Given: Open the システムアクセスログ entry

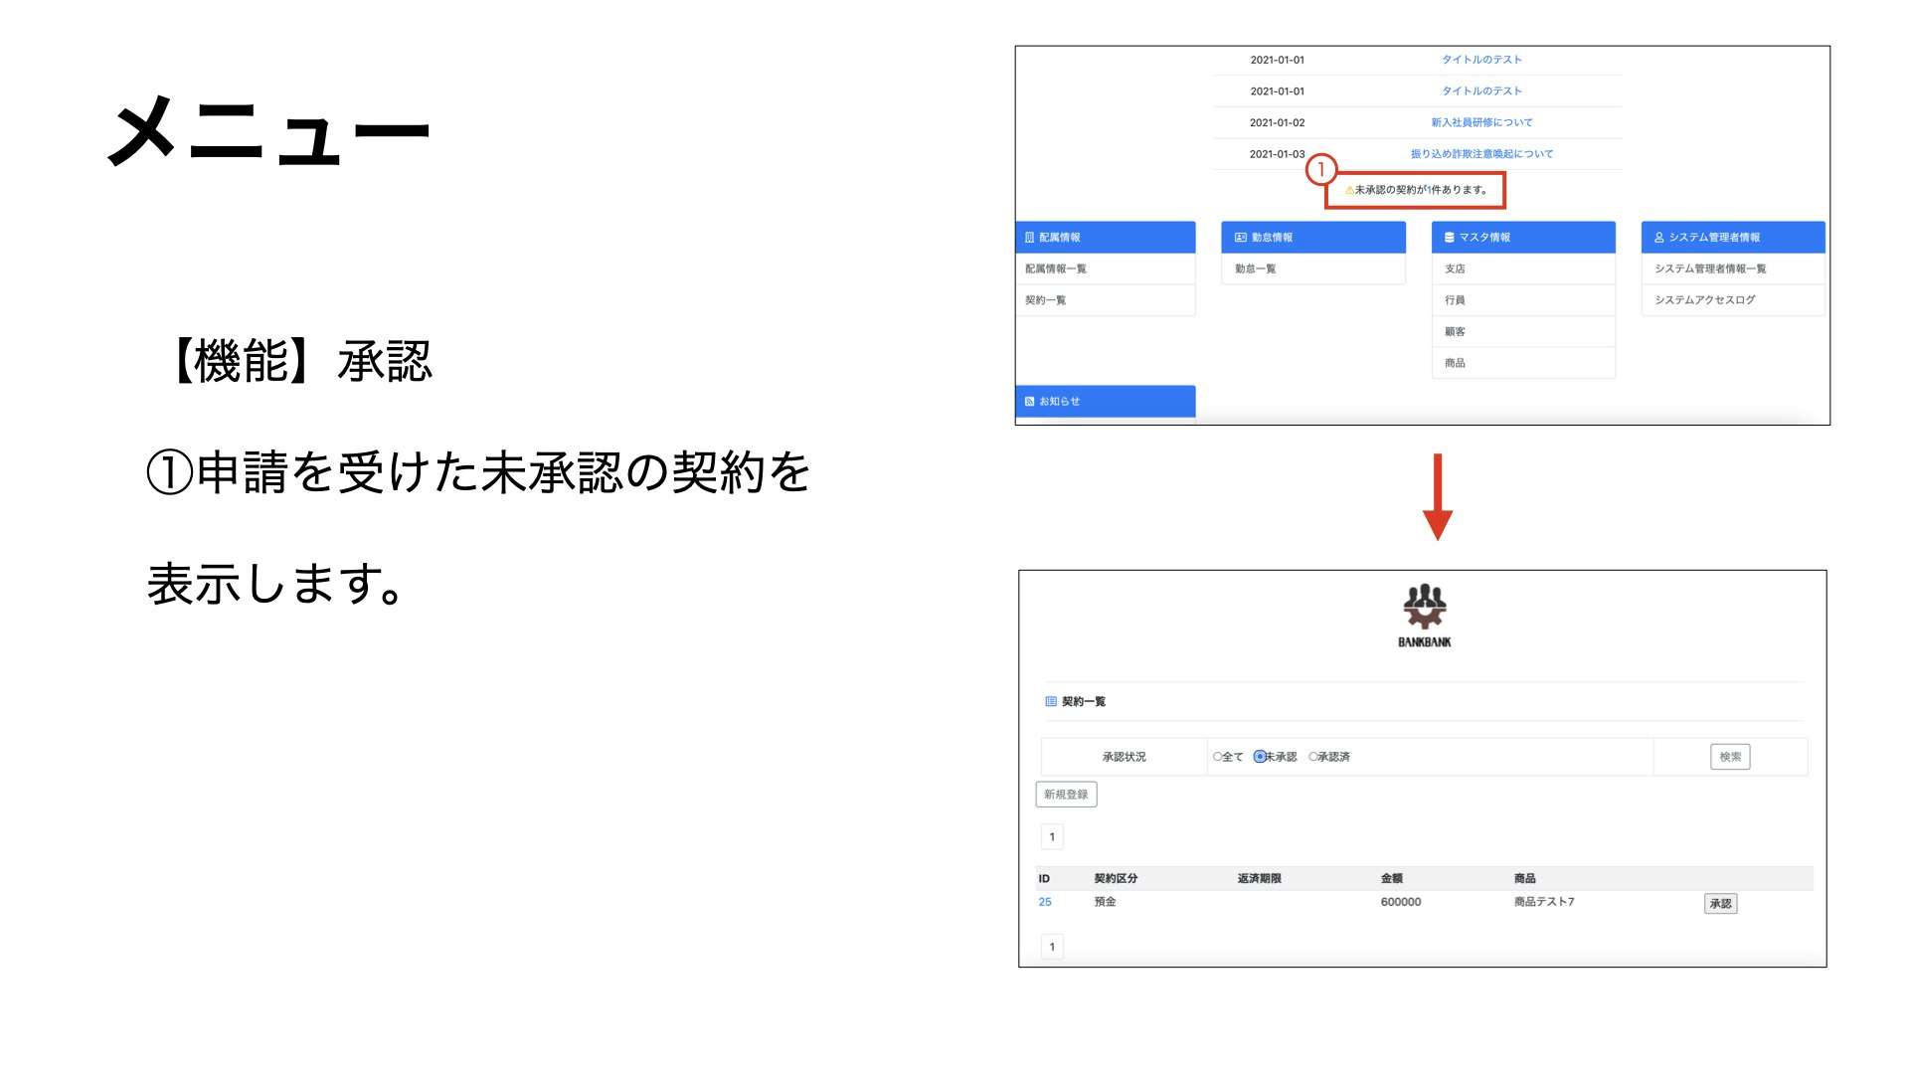Looking at the screenshot, I should click(1705, 299).
